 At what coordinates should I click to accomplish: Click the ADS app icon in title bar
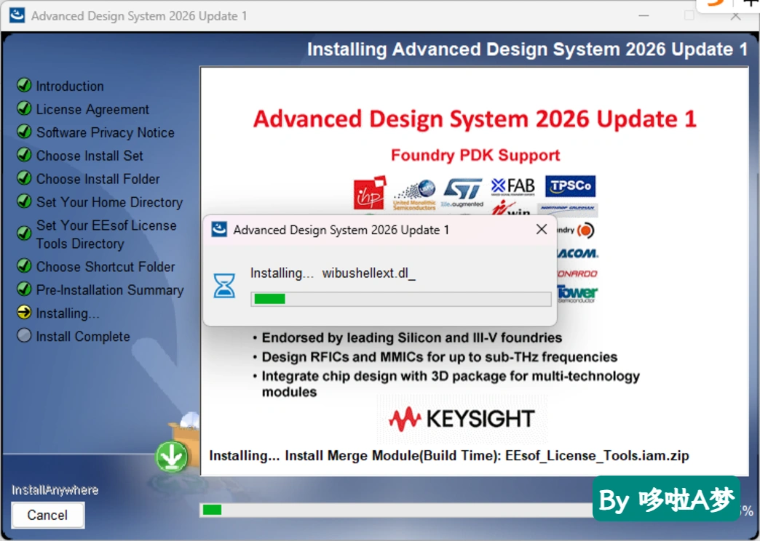point(17,15)
